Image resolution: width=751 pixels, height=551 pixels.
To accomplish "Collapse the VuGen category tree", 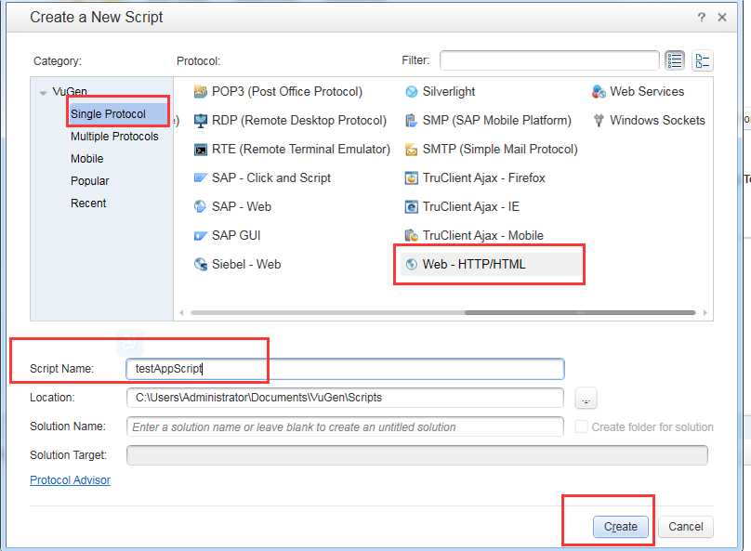I will 44,92.
